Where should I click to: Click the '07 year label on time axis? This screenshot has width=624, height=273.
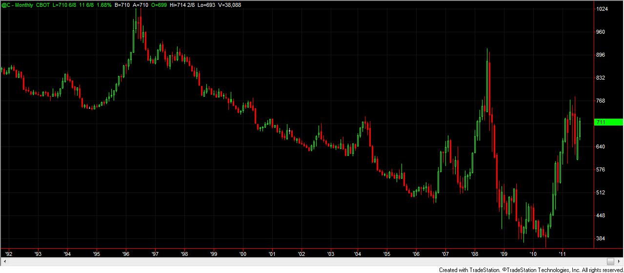(445, 254)
